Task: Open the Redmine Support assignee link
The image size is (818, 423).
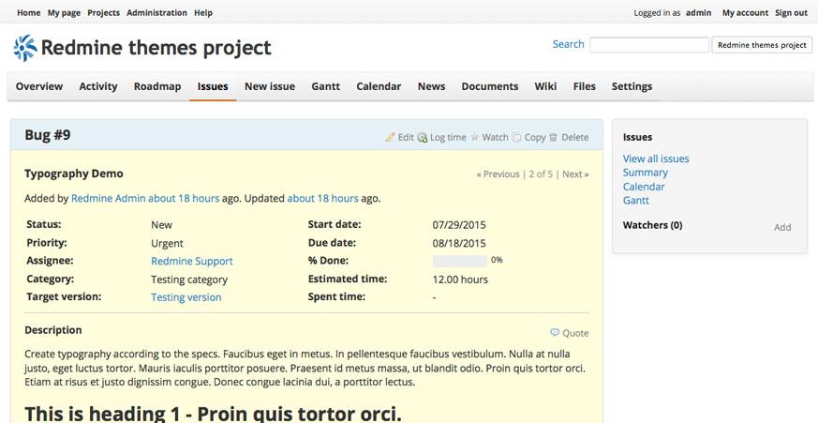Action: (191, 262)
